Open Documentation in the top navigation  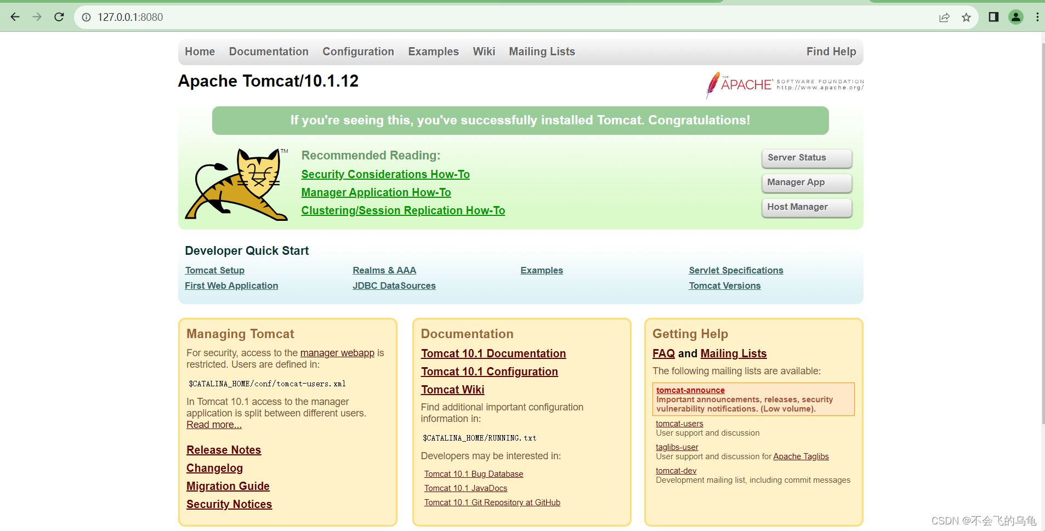pyautogui.click(x=269, y=52)
